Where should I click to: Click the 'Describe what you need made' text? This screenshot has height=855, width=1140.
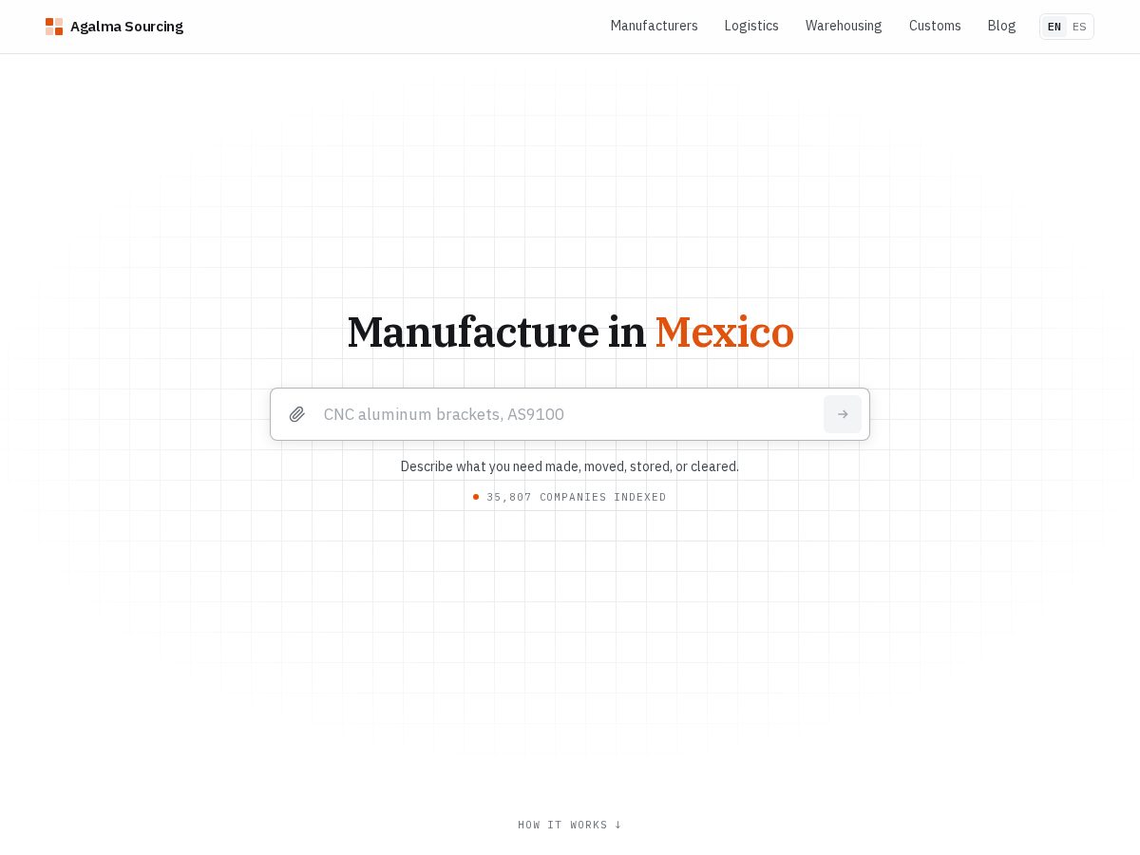pos(570,466)
